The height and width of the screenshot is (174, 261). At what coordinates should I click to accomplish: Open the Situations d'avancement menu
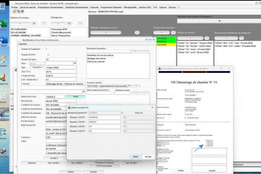pos(77,7)
